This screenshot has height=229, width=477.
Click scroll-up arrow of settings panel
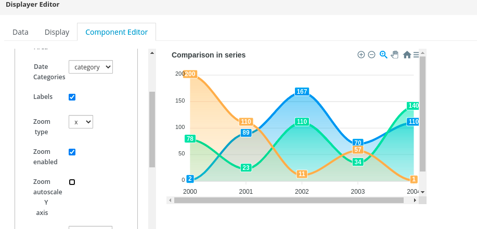pyautogui.click(x=152, y=52)
